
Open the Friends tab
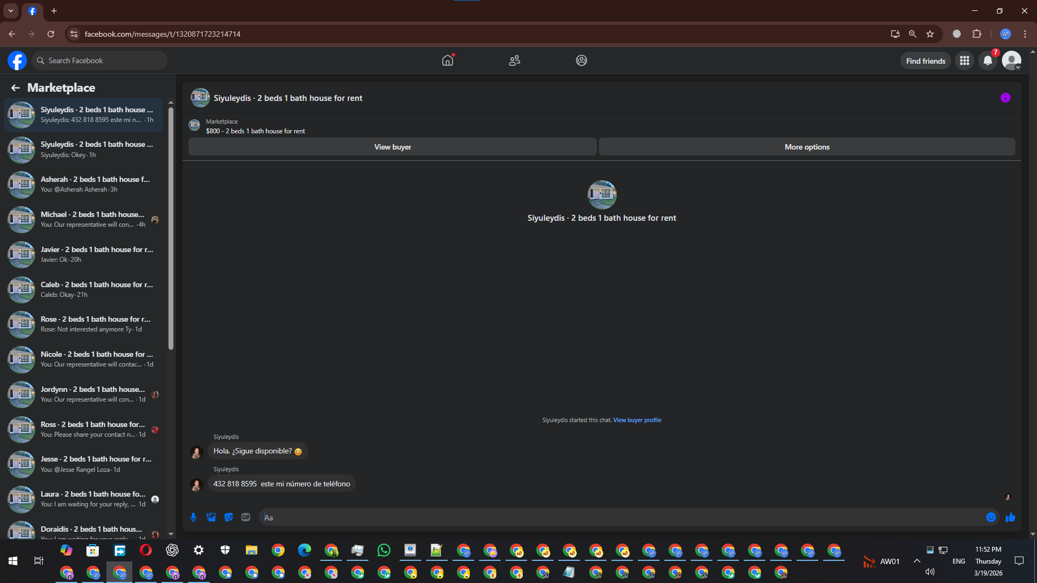click(514, 60)
